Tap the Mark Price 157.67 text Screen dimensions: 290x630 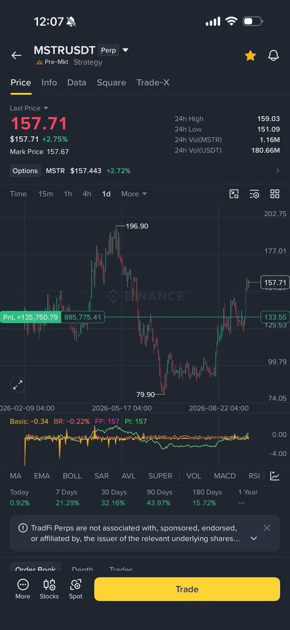point(39,152)
